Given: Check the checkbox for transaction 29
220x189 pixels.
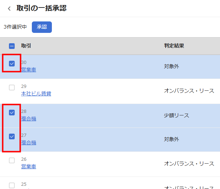Looking at the screenshot, I should point(12,88).
